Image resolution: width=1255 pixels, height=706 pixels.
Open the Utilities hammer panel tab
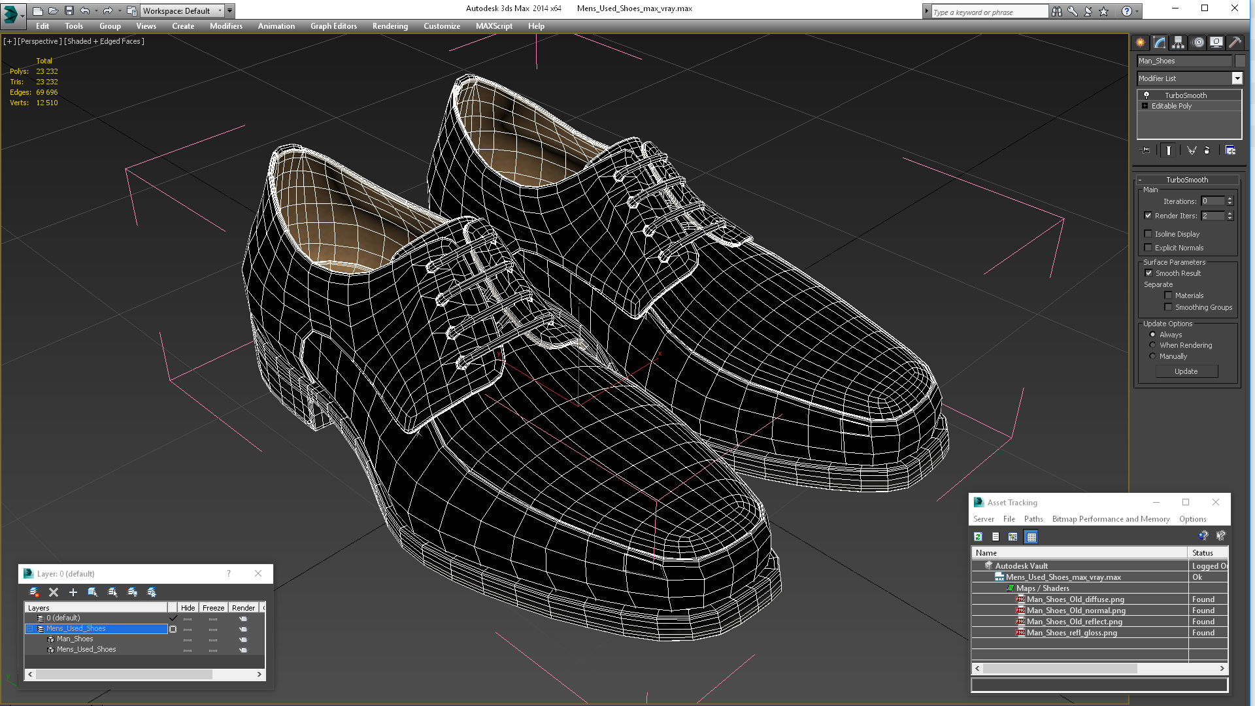[x=1235, y=42]
